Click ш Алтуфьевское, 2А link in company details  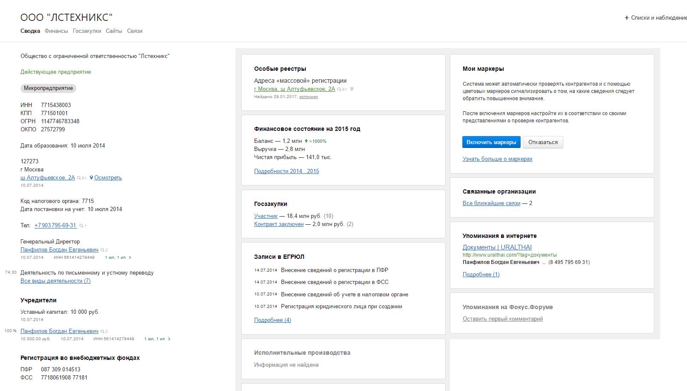(47, 177)
